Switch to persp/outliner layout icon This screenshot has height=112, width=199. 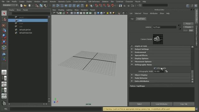tap(4, 78)
